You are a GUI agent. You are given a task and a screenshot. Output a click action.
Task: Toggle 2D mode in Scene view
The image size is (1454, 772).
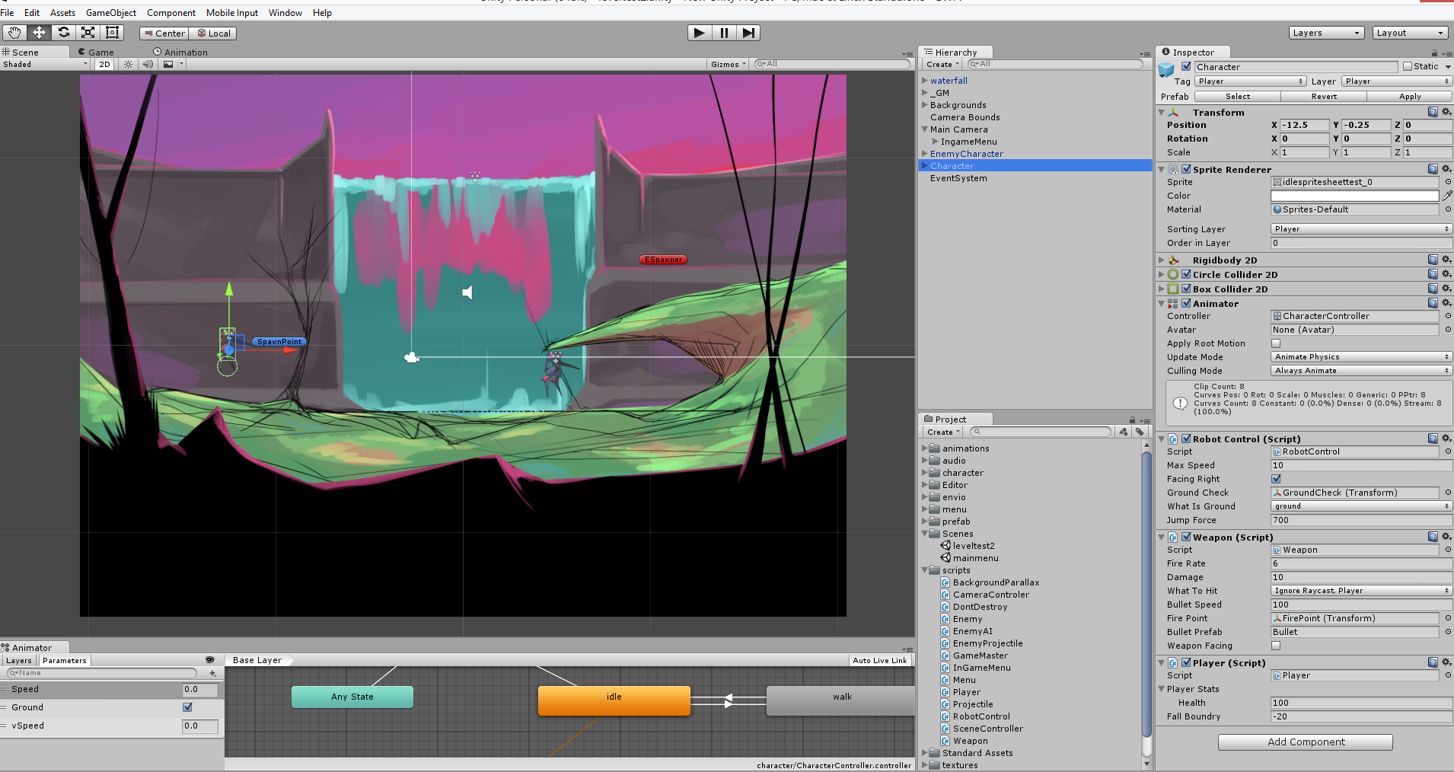(104, 64)
